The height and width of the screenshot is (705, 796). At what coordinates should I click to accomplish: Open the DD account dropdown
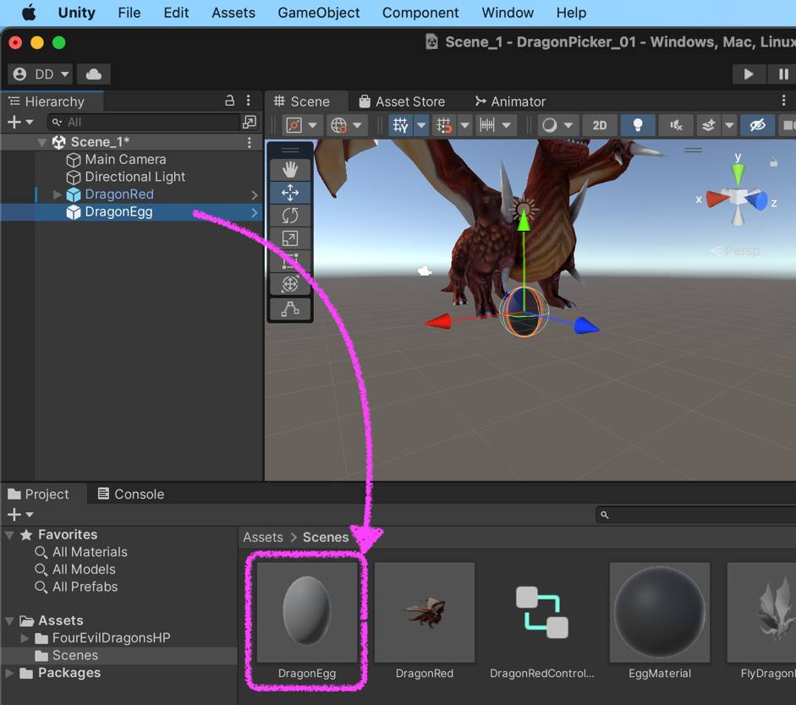tap(40, 74)
